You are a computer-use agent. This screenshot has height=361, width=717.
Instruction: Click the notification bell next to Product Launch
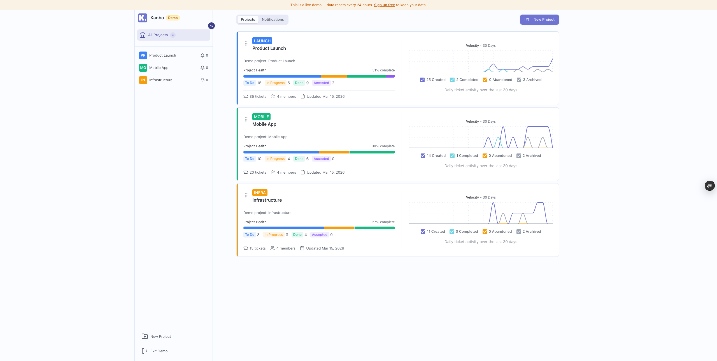[x=202, y=55]
